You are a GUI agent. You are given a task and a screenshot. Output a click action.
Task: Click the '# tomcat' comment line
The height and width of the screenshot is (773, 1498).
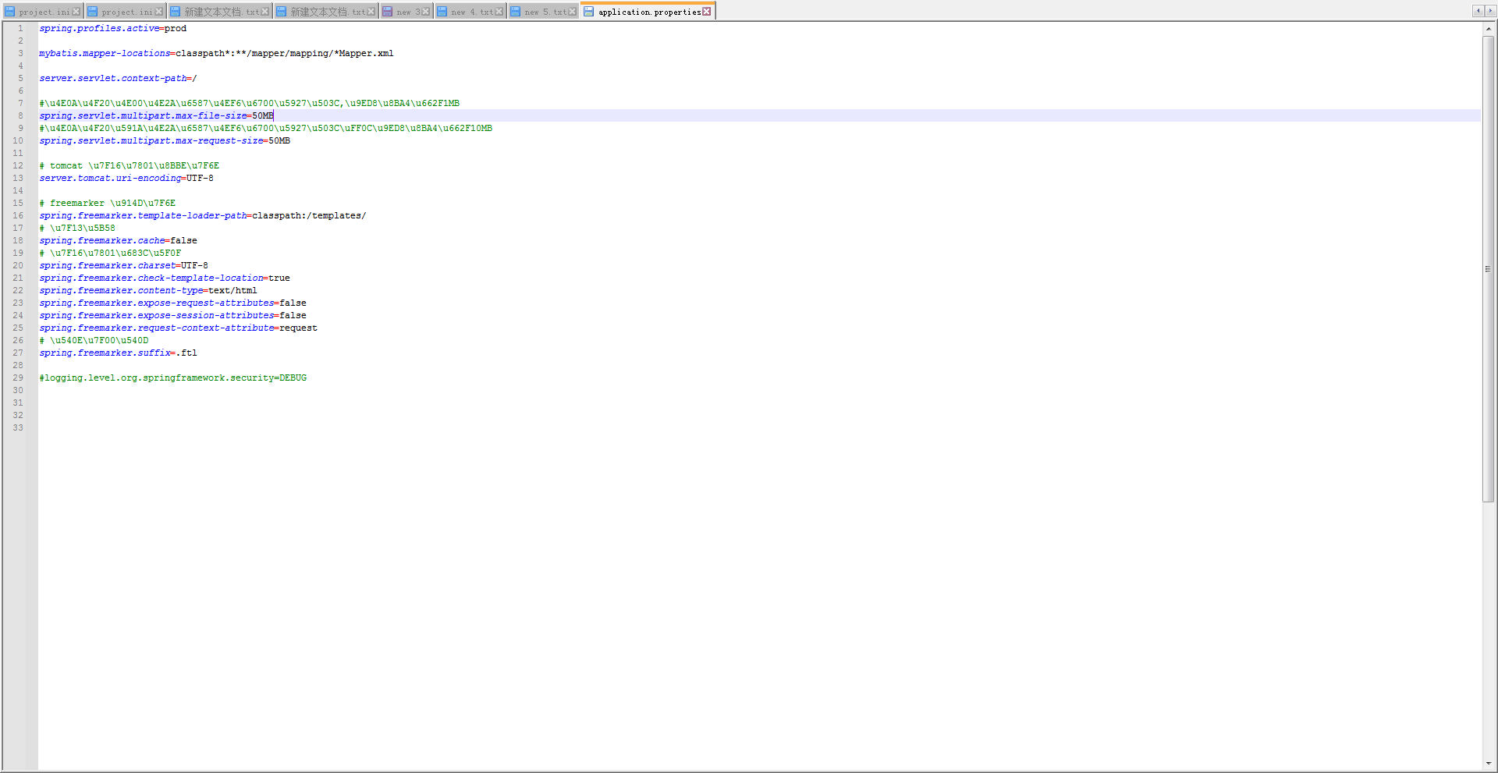130,165
